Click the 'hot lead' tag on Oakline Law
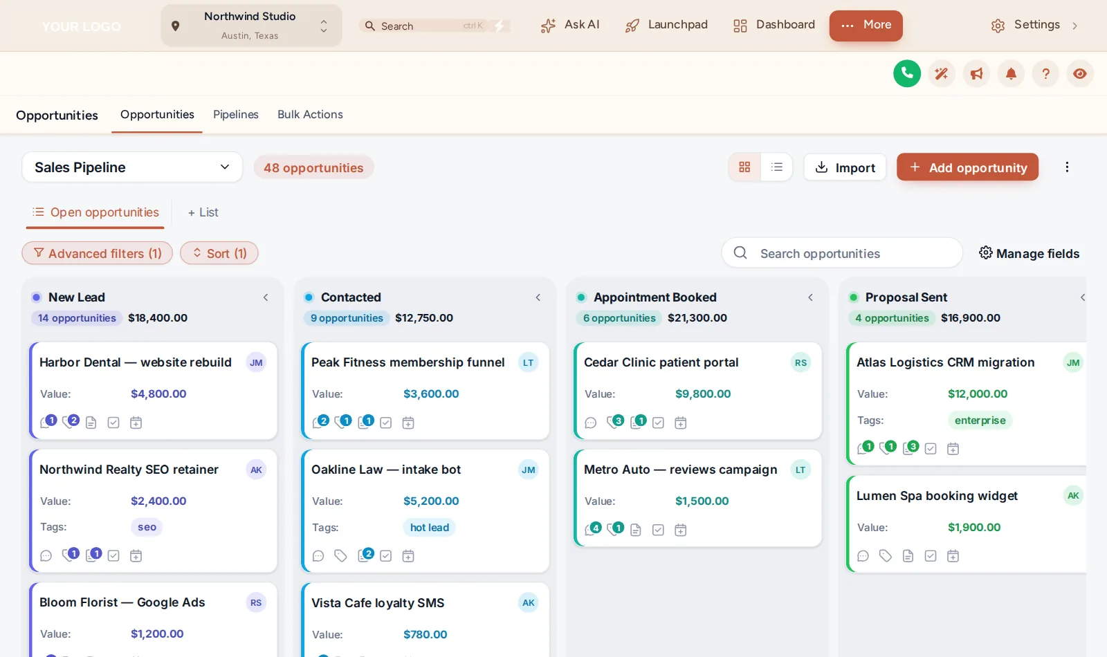Screen dimensions: 1107x657 (430, 528)
